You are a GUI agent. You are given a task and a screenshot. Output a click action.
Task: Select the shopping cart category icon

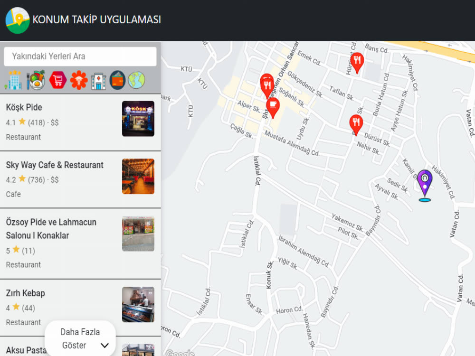click(57, 80)
